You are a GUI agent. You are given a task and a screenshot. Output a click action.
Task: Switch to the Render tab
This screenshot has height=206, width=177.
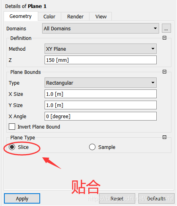75,16
